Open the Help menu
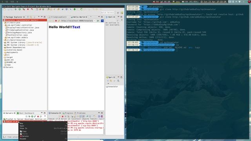Image resolution: width=251 pixels, height=141 pixels. click(49, 7)
